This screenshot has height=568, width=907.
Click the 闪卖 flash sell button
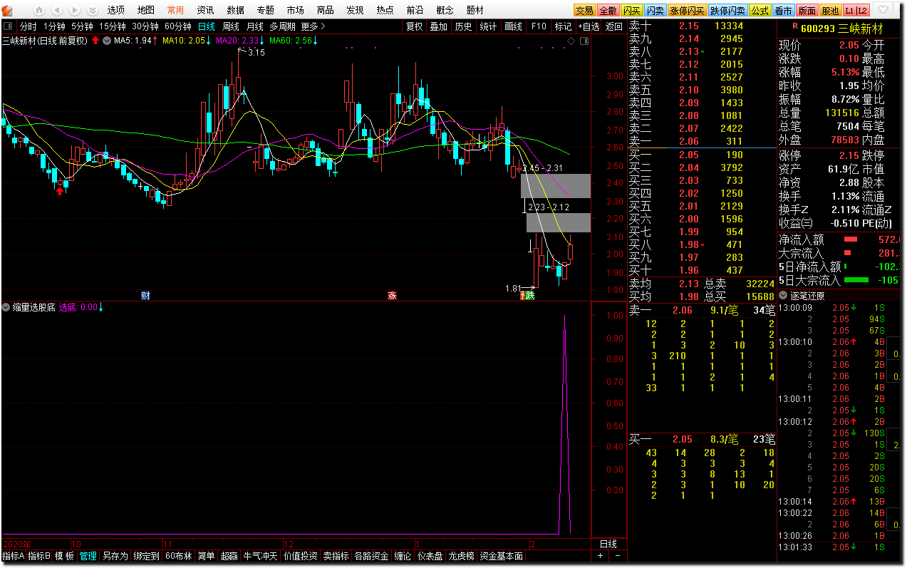click(x=655, y=11)
